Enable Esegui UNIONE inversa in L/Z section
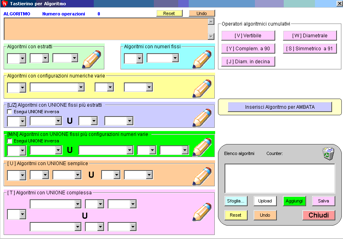Screen dimensions: 343x239 tap(10, 112)
